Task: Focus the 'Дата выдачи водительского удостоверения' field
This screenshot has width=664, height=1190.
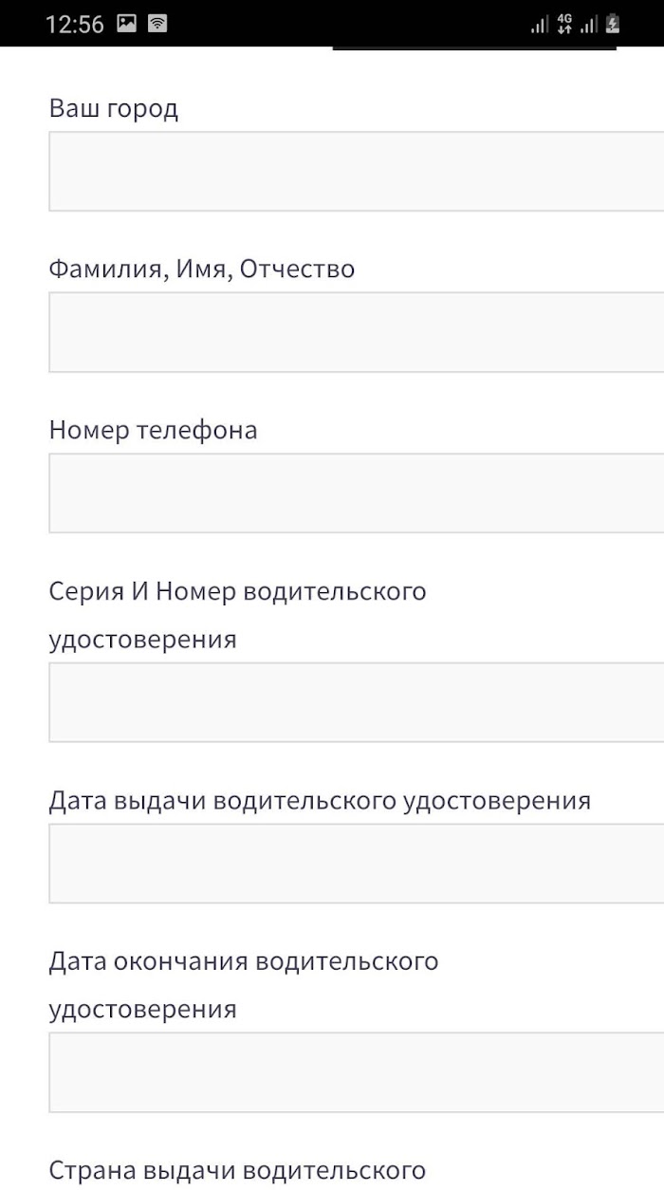Action: click(x=357, y=864)
